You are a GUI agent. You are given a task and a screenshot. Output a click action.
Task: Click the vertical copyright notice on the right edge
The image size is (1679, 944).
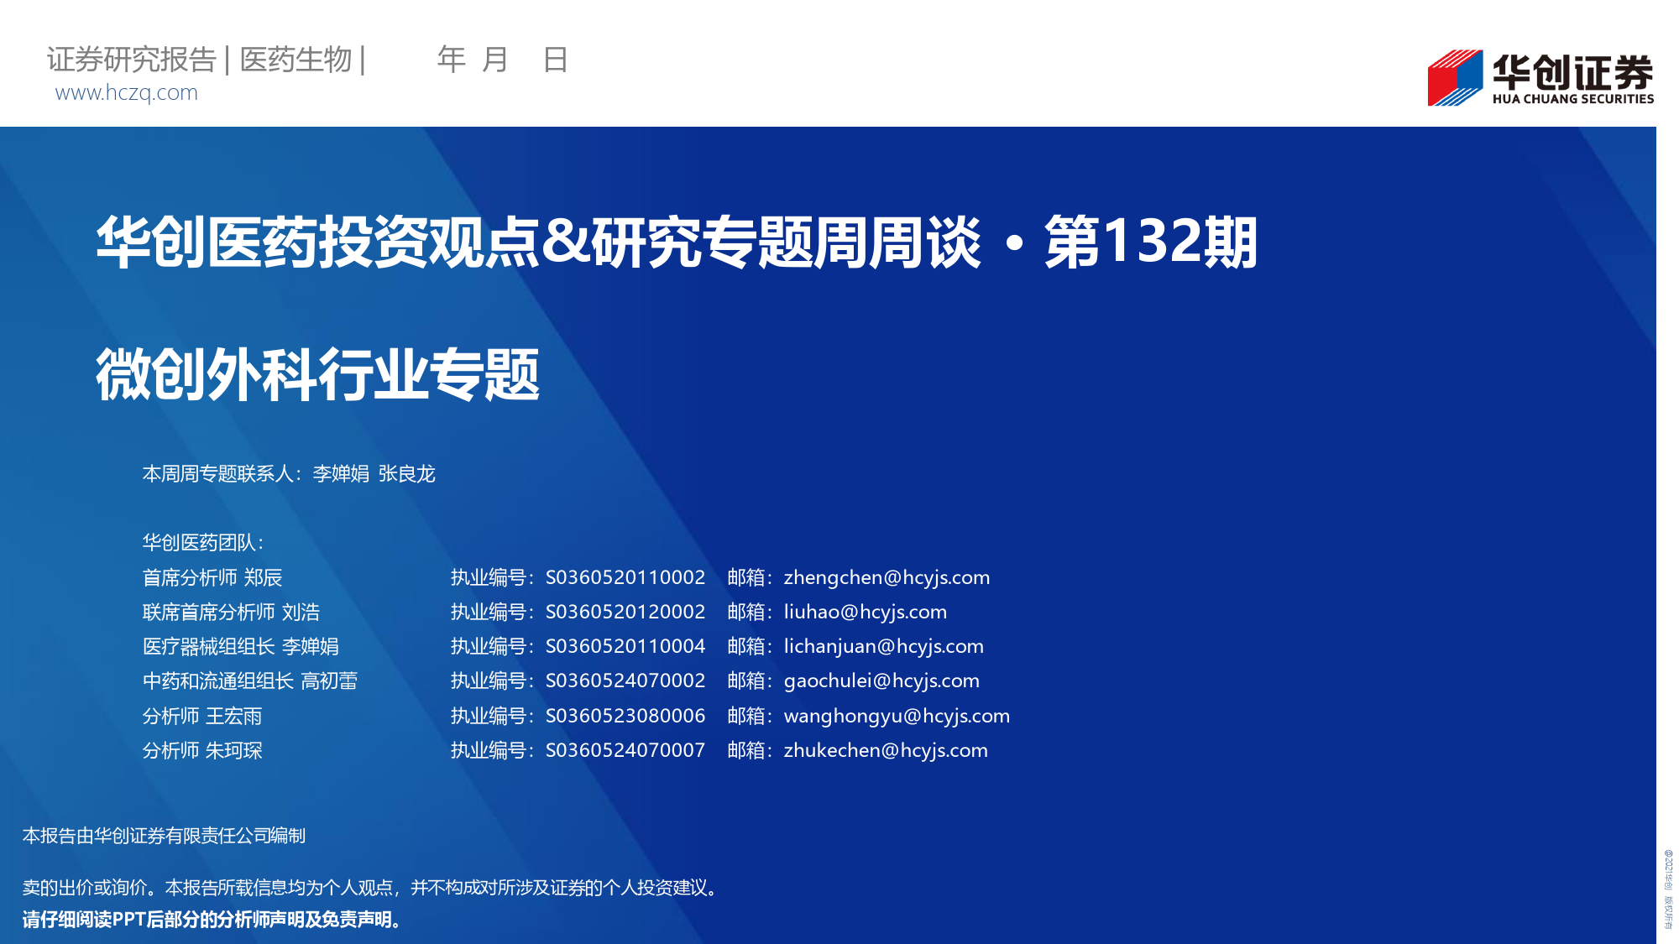point(1668,889)
